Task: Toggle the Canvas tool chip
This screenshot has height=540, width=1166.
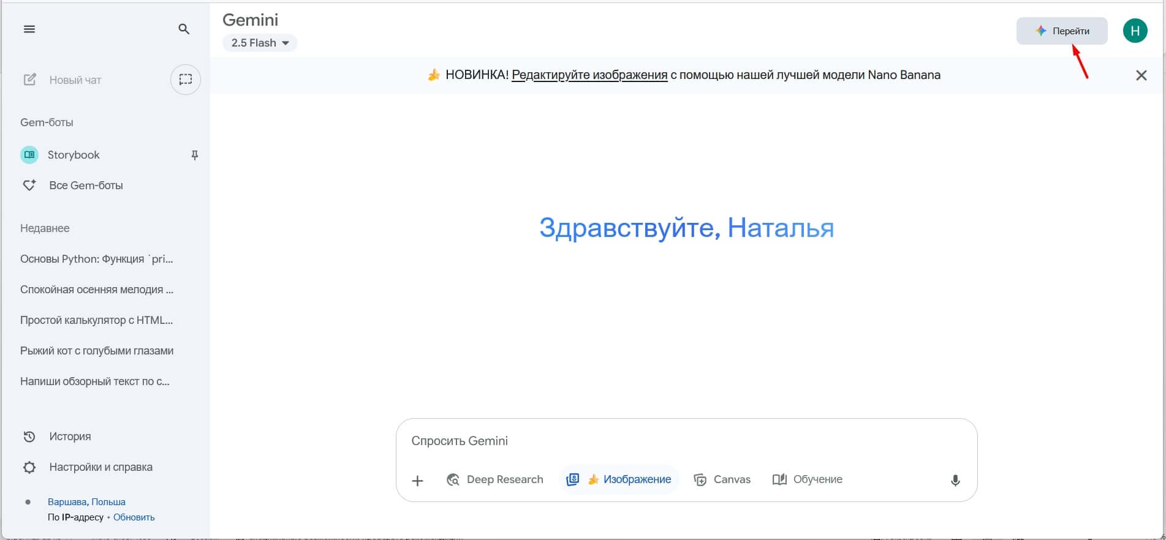Action: point(722,479)
